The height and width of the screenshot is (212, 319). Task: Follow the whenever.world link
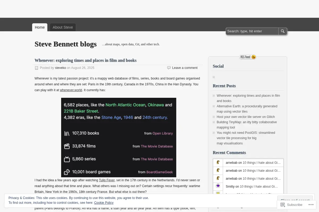(x=71, y=90)
